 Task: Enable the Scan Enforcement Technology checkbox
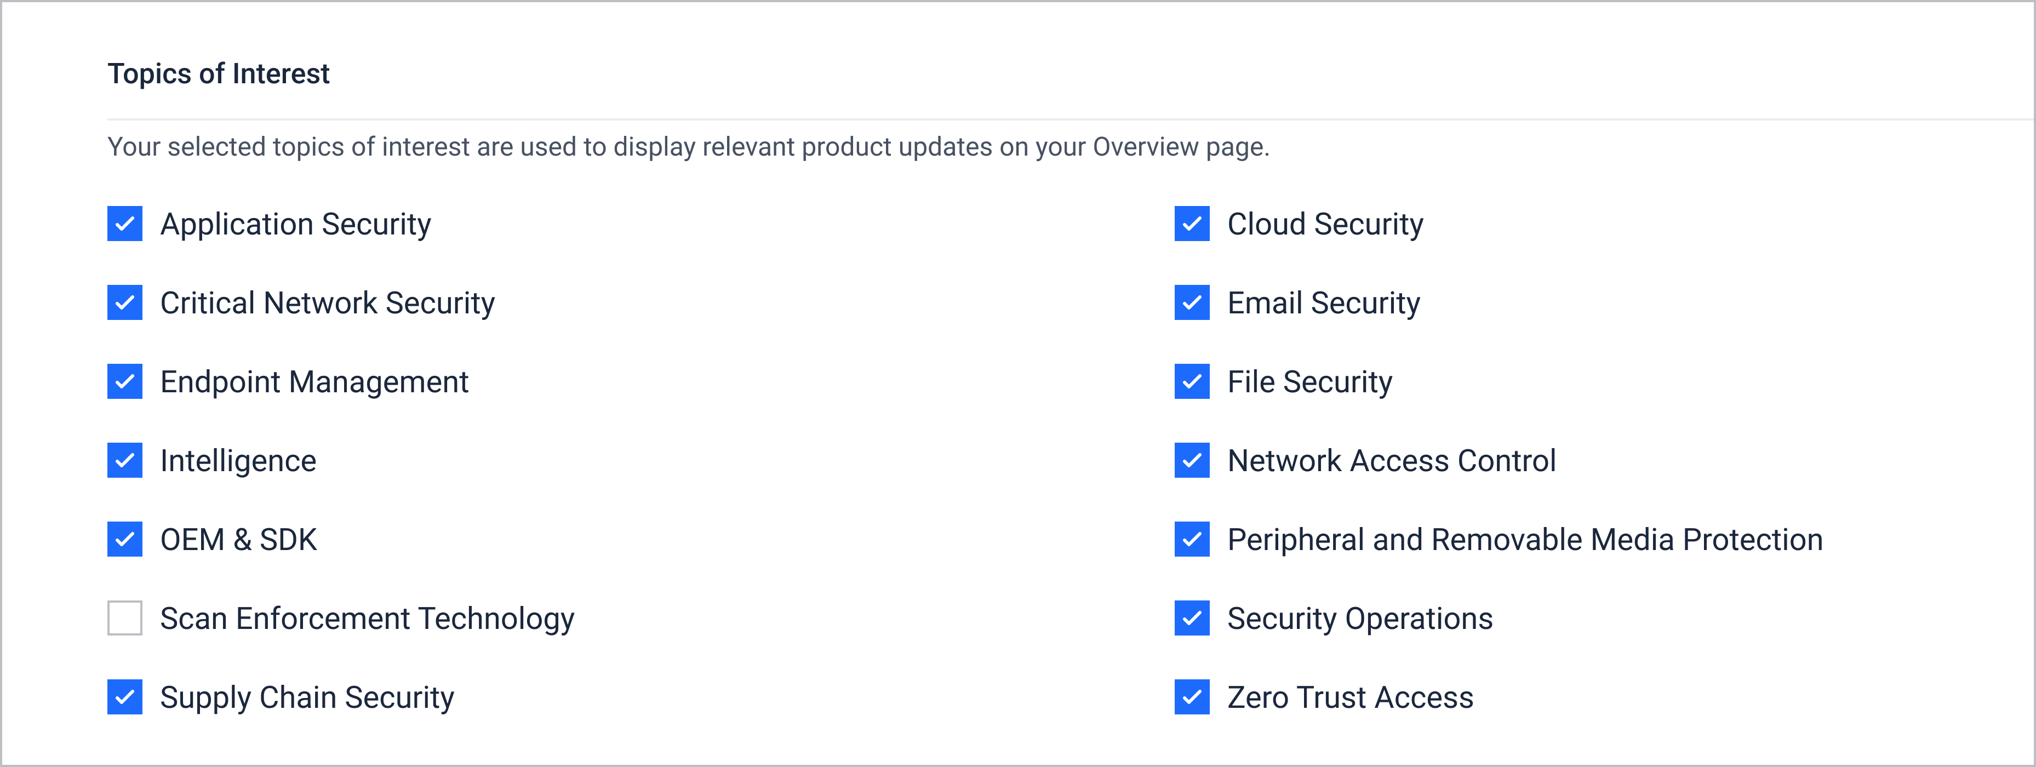pos(125,617)
